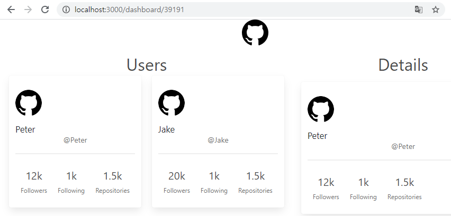Click the 1.5k repositories count in Details
This screenshot has height=216, width=451.
click(404, 182)
